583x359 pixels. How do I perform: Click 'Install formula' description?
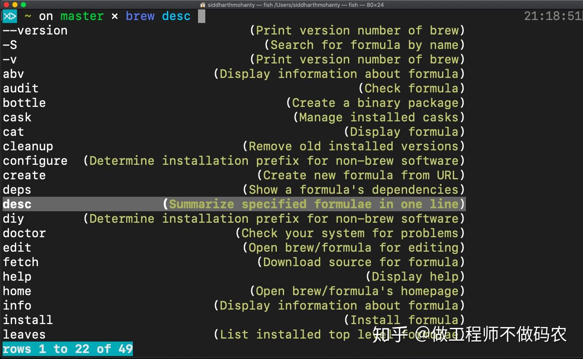click(405, 320)
